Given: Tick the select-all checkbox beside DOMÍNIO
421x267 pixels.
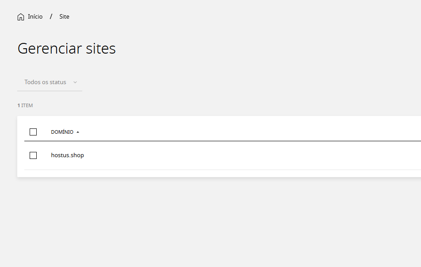Looking at the screenshot, I should coord(33,132).
